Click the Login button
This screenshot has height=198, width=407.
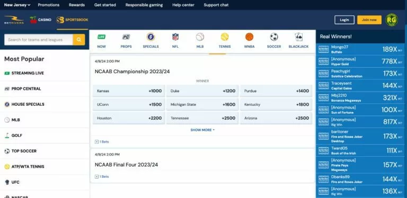344,20
